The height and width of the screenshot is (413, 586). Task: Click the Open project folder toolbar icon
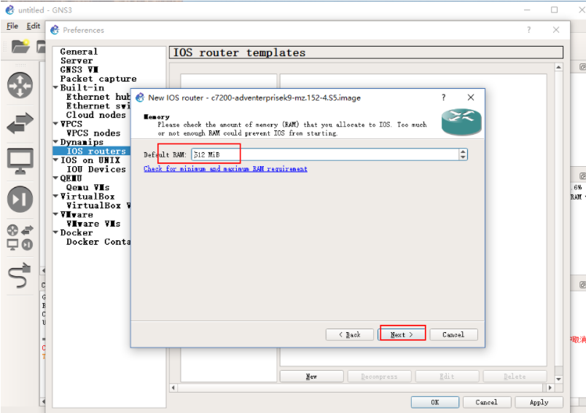click(x=20, y=47)
